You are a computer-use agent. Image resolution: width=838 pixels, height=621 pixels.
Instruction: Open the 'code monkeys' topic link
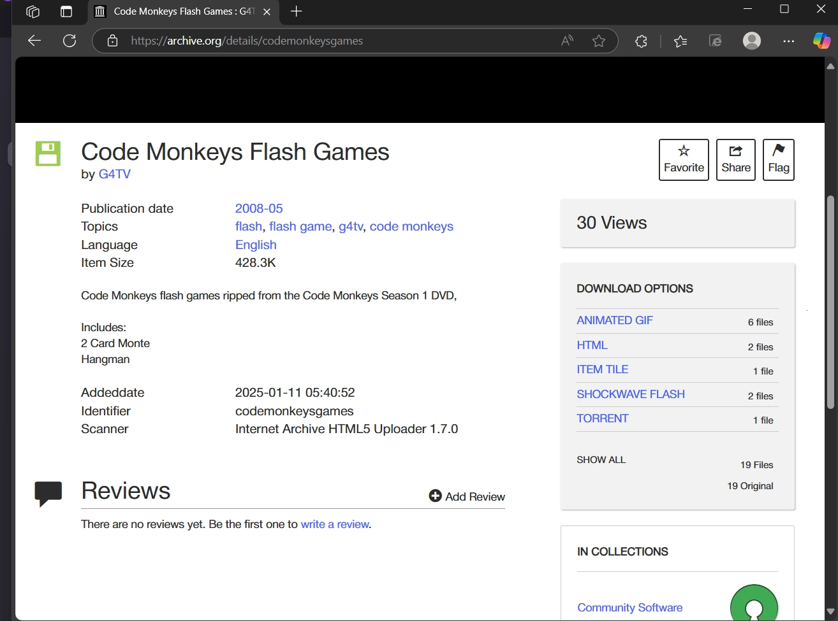pyautogui.click(x=411, y=226)
